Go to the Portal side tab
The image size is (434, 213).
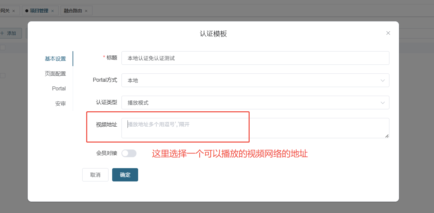point(59,89)
